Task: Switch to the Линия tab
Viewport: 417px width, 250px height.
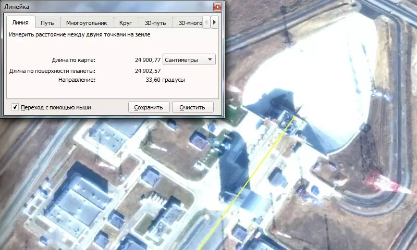Action: [20, 23]
